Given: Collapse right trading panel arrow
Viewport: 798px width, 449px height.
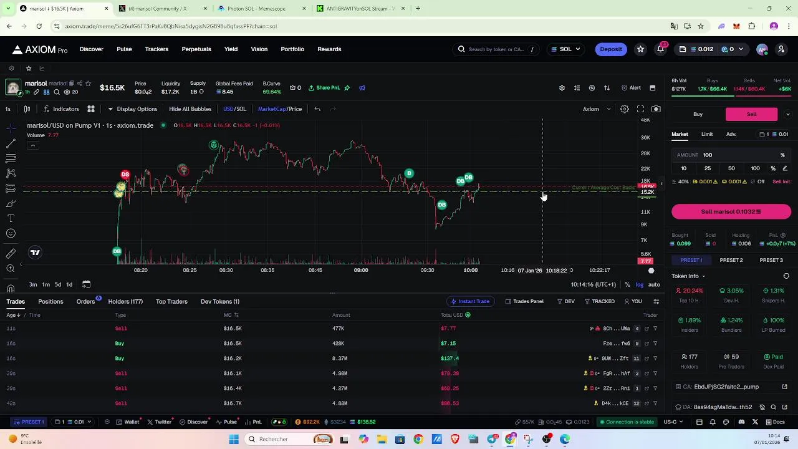Looking at the screenshot, I should pos(661,184).
